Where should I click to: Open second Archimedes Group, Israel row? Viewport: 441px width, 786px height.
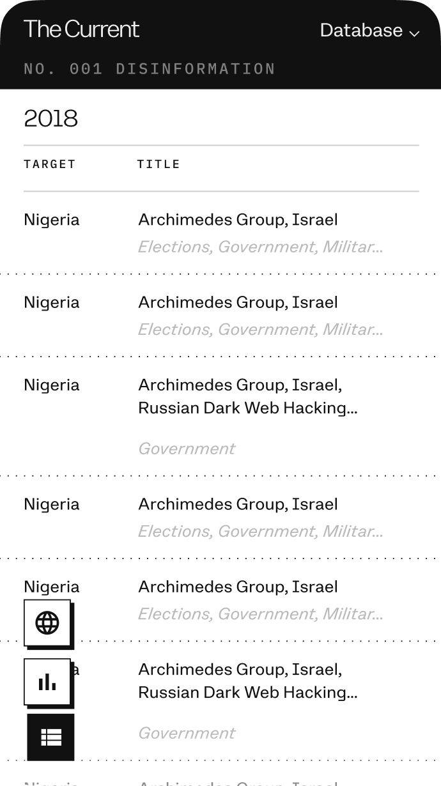(238, 302)
